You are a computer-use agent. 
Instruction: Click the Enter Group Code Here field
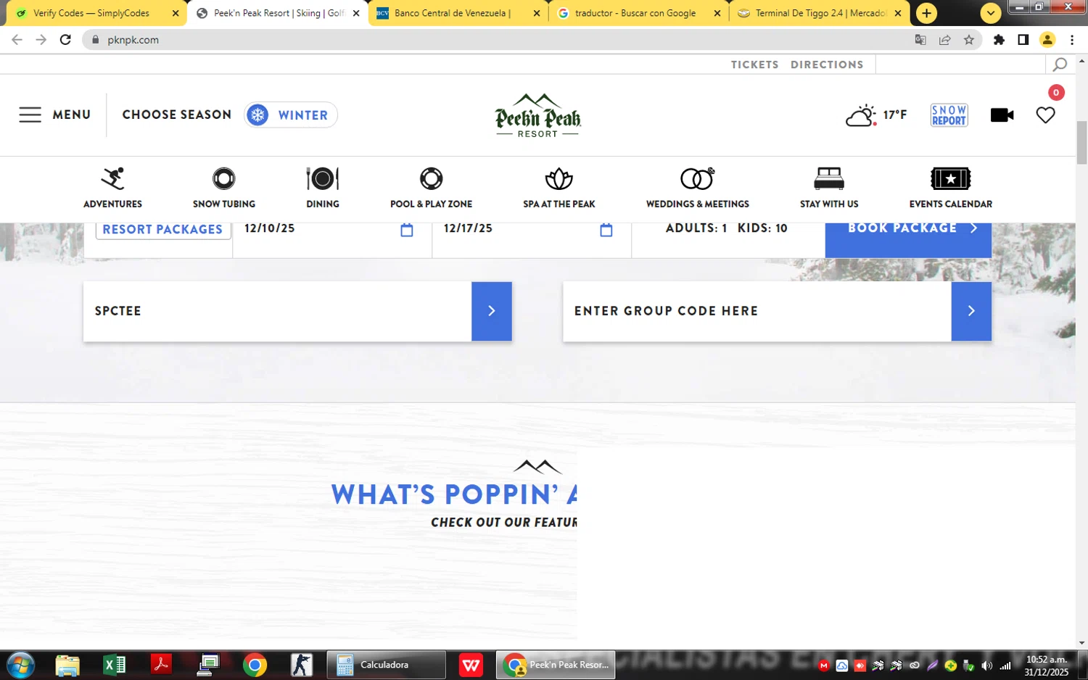pyautogui.click(x=757, y=311)
